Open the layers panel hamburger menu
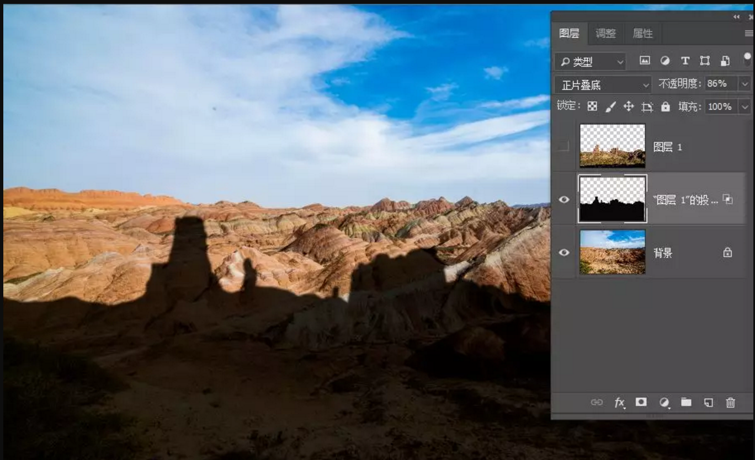755x460 pixels. pyautogui.click(x=748, y=34)
